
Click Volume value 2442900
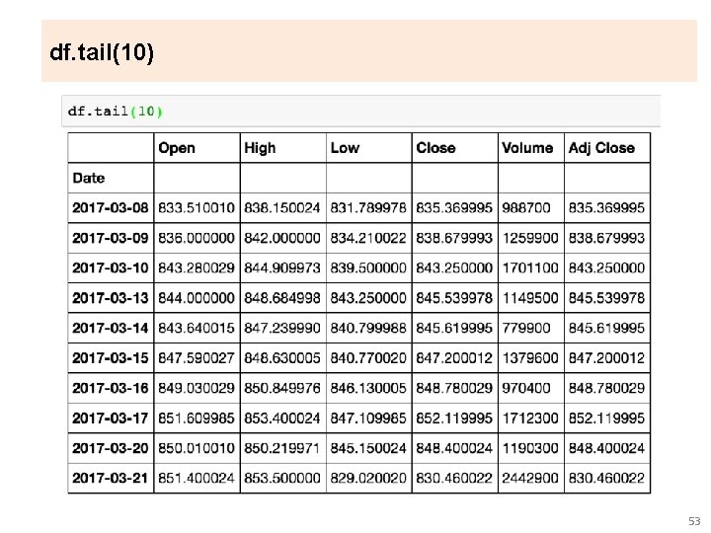[x=530, y=478]
